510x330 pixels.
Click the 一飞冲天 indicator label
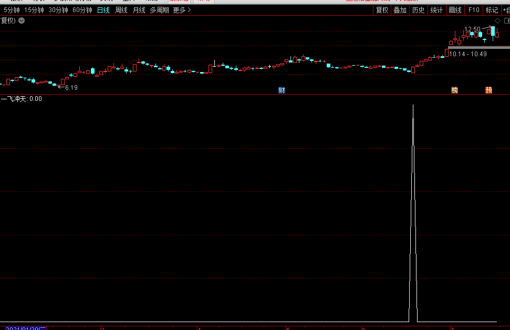(x=14, y=99)
